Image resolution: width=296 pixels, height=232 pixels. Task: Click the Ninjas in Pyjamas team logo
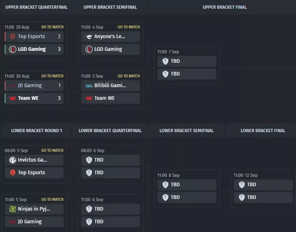13,209
